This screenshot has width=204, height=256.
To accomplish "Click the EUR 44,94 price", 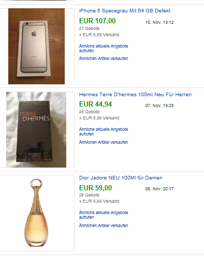I will tap(95, 104).
